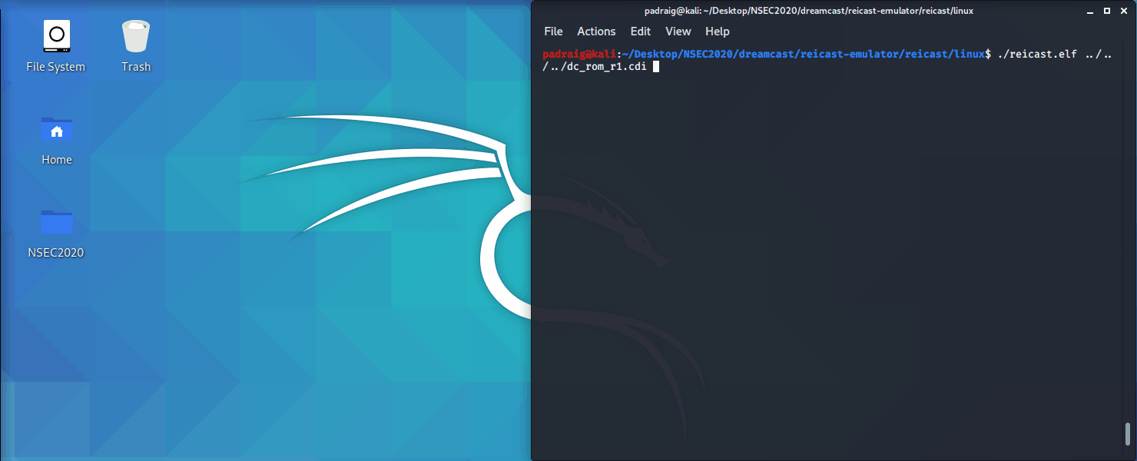Screen dimensions: 1137x461
Task: Open the Home folder icon
Action: [56, 130]
